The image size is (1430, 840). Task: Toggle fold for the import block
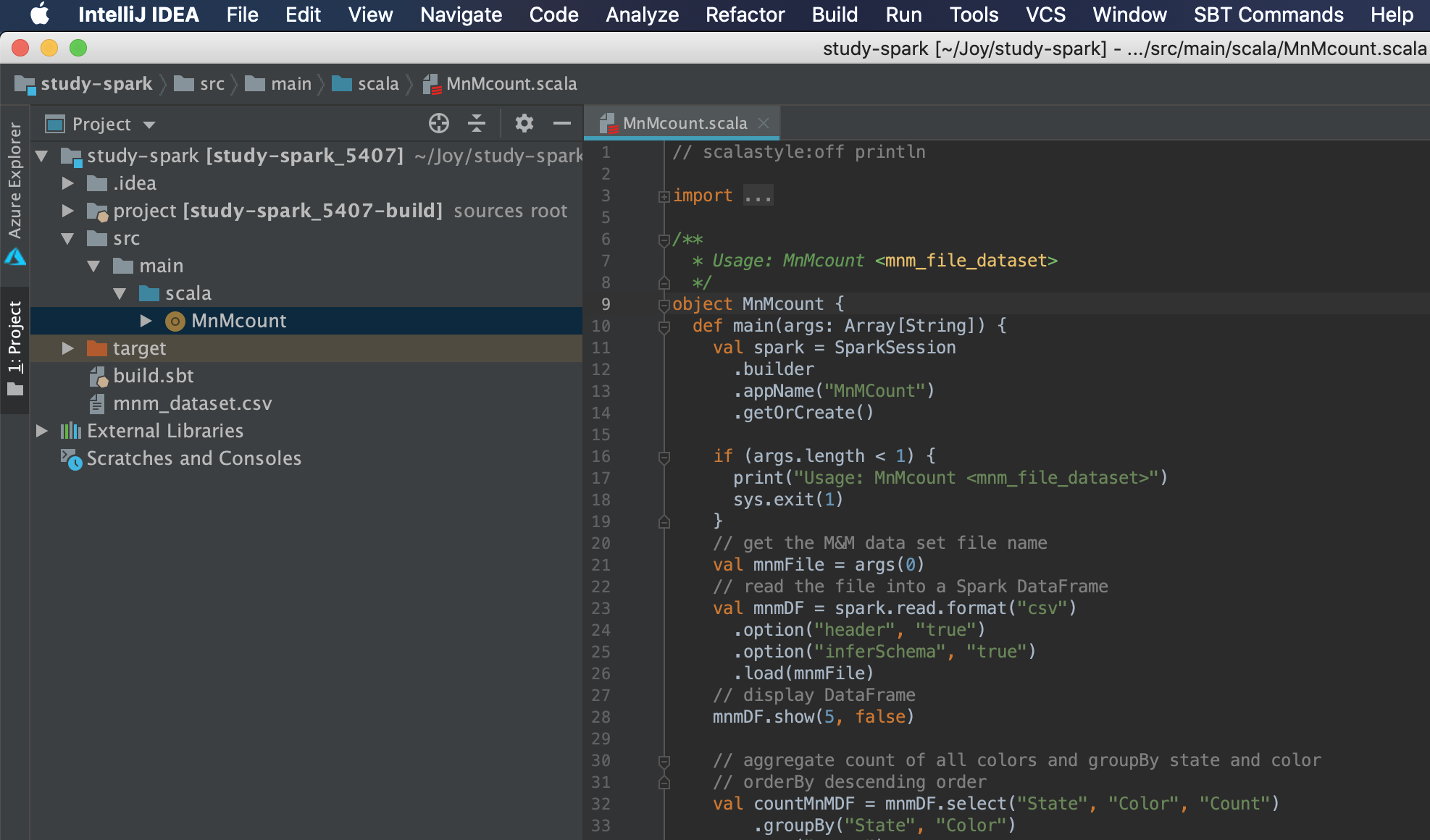pyautogui.click(x=664, y=196)
